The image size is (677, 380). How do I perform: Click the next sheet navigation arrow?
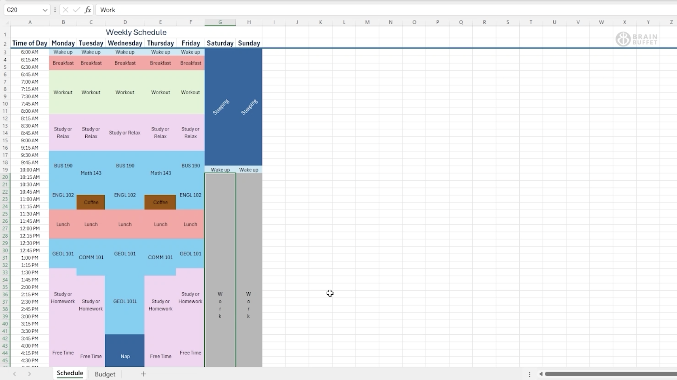[30, 374]
